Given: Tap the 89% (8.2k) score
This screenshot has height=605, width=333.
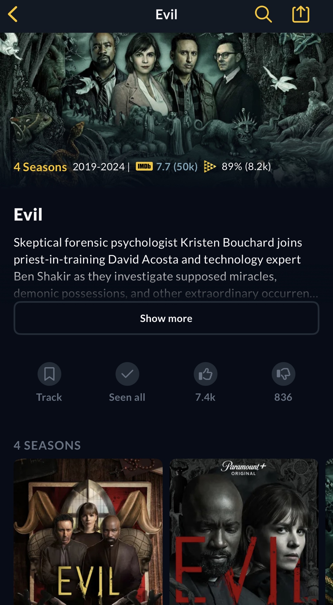Looking at the screenshot, I should (246, 167).
